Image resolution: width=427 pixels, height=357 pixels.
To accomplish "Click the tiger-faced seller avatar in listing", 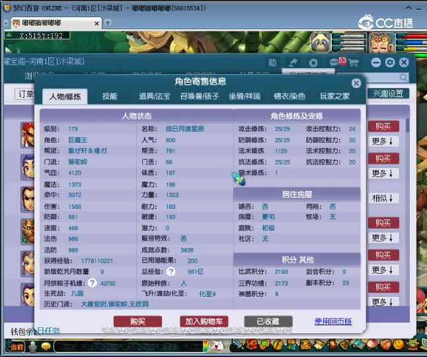I will [x=28, y=232].
